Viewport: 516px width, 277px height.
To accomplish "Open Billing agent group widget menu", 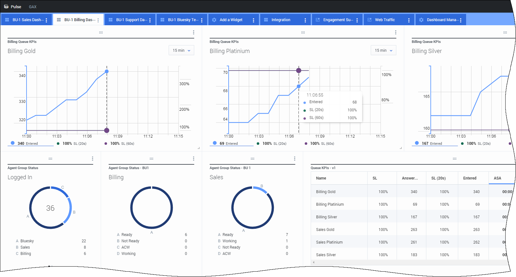I will [194, 159].
